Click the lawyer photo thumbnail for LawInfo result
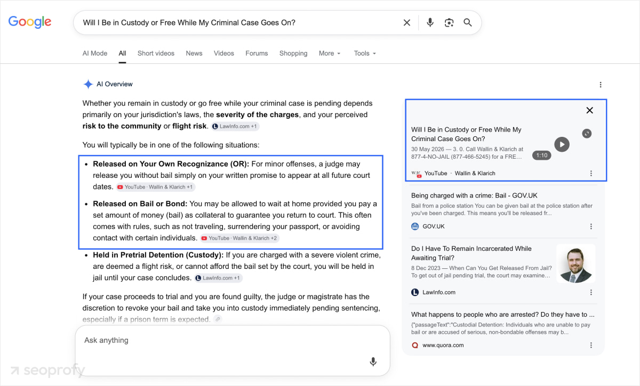The width and height of the screenshot is (640, 386). pos(576,264)
